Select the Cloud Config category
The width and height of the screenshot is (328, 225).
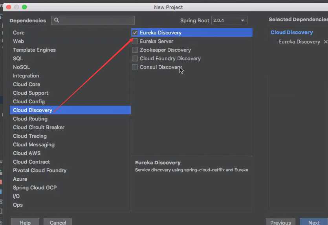click(70, 101)
